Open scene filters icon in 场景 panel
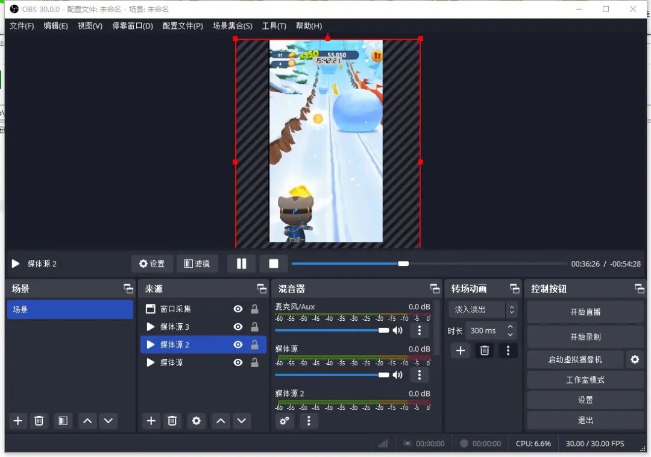The image size is (651, 457). coord(63,421)
